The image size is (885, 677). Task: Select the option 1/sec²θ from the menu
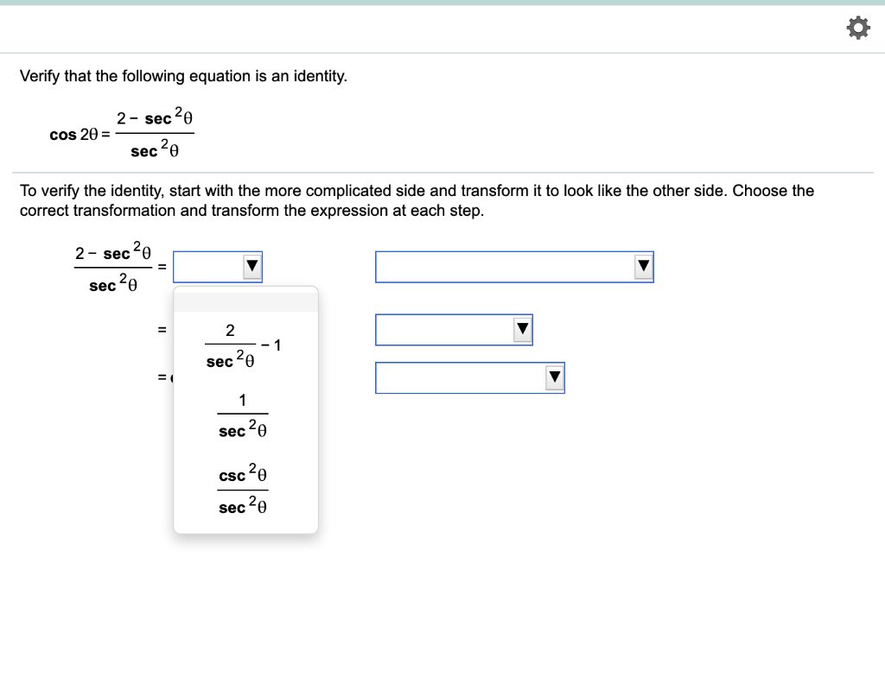[x=242, y=415]
